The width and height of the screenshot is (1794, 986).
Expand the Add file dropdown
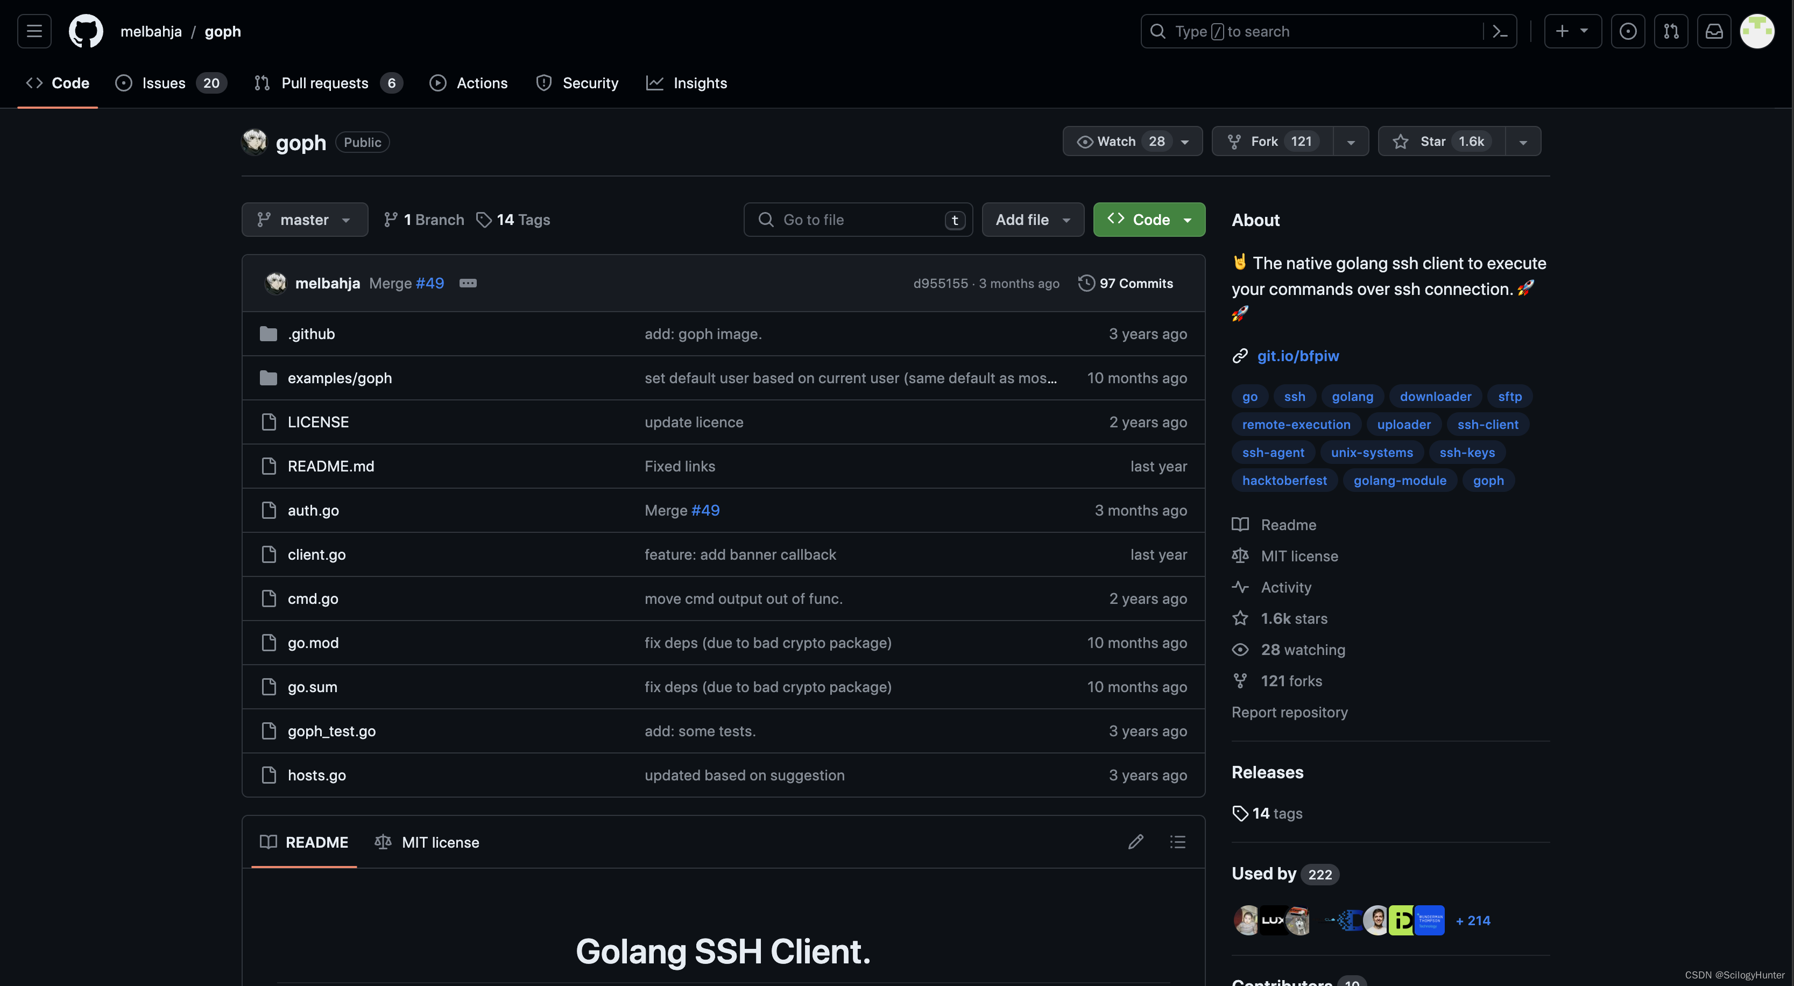coord(1033,220)
